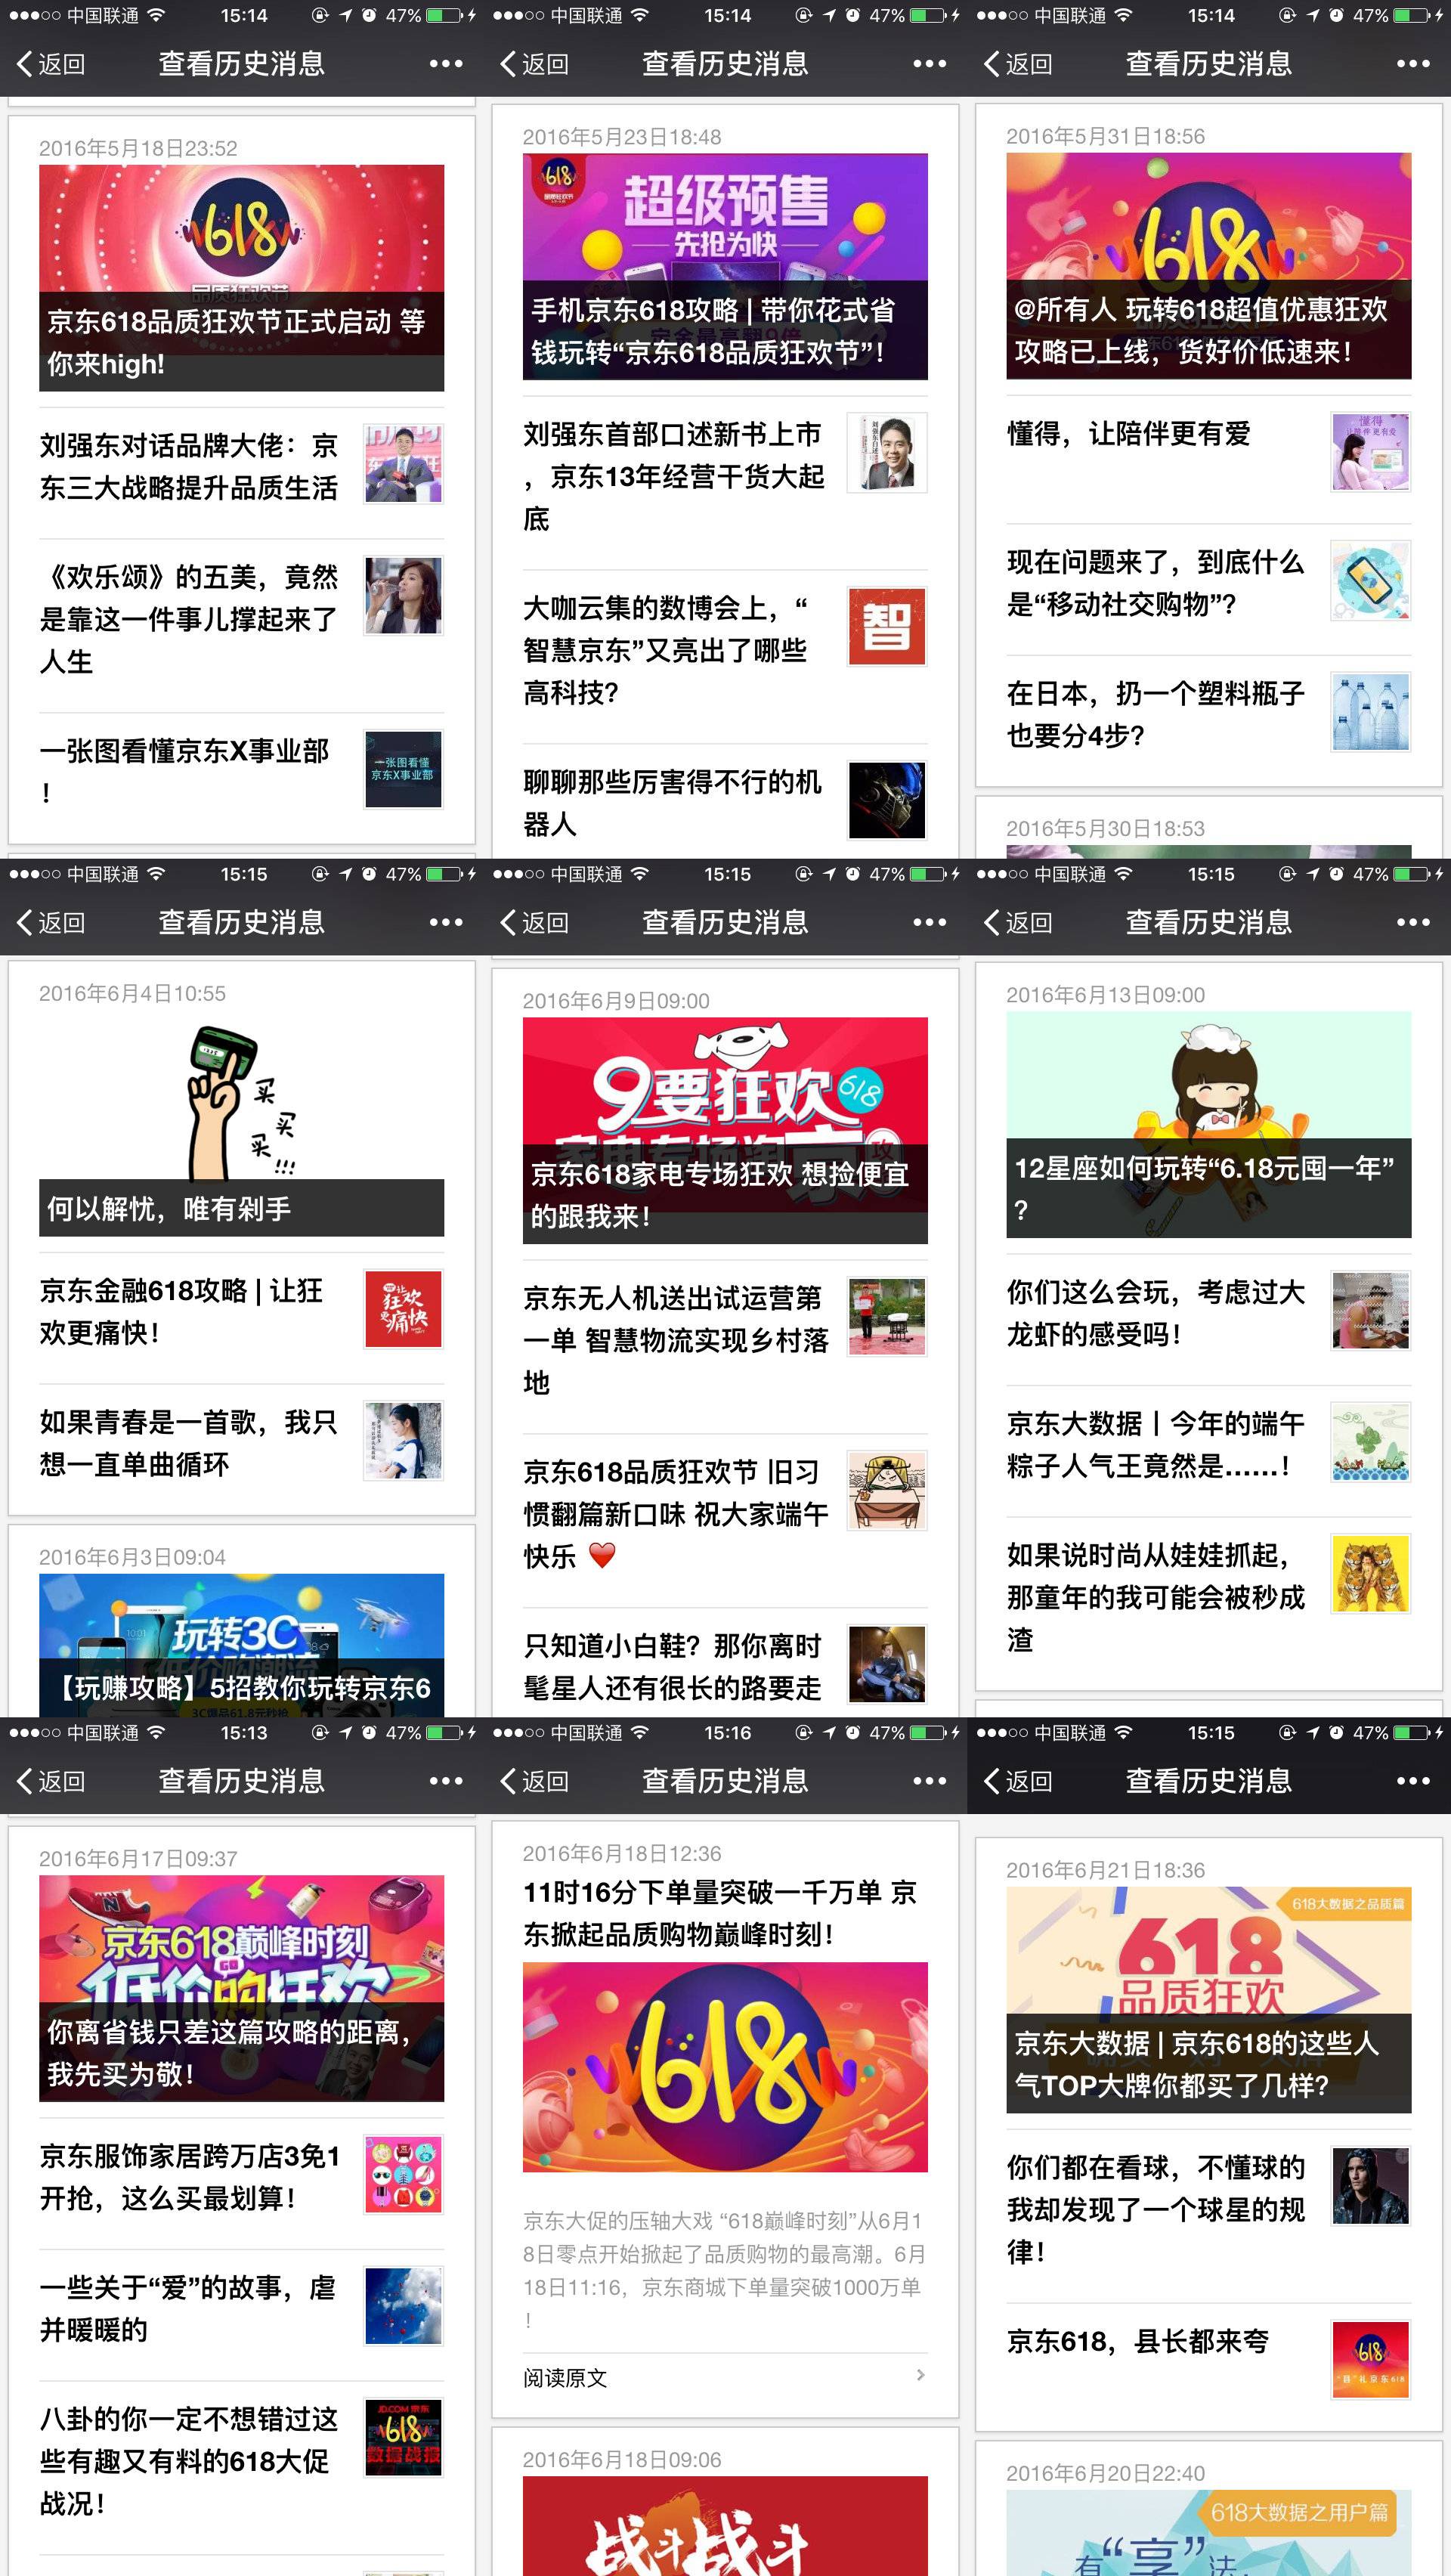The width and height of the screenshot is (1451, 2576).
Task: Open 京东618家电专场狂欢 banner article
Action: 725,1131
